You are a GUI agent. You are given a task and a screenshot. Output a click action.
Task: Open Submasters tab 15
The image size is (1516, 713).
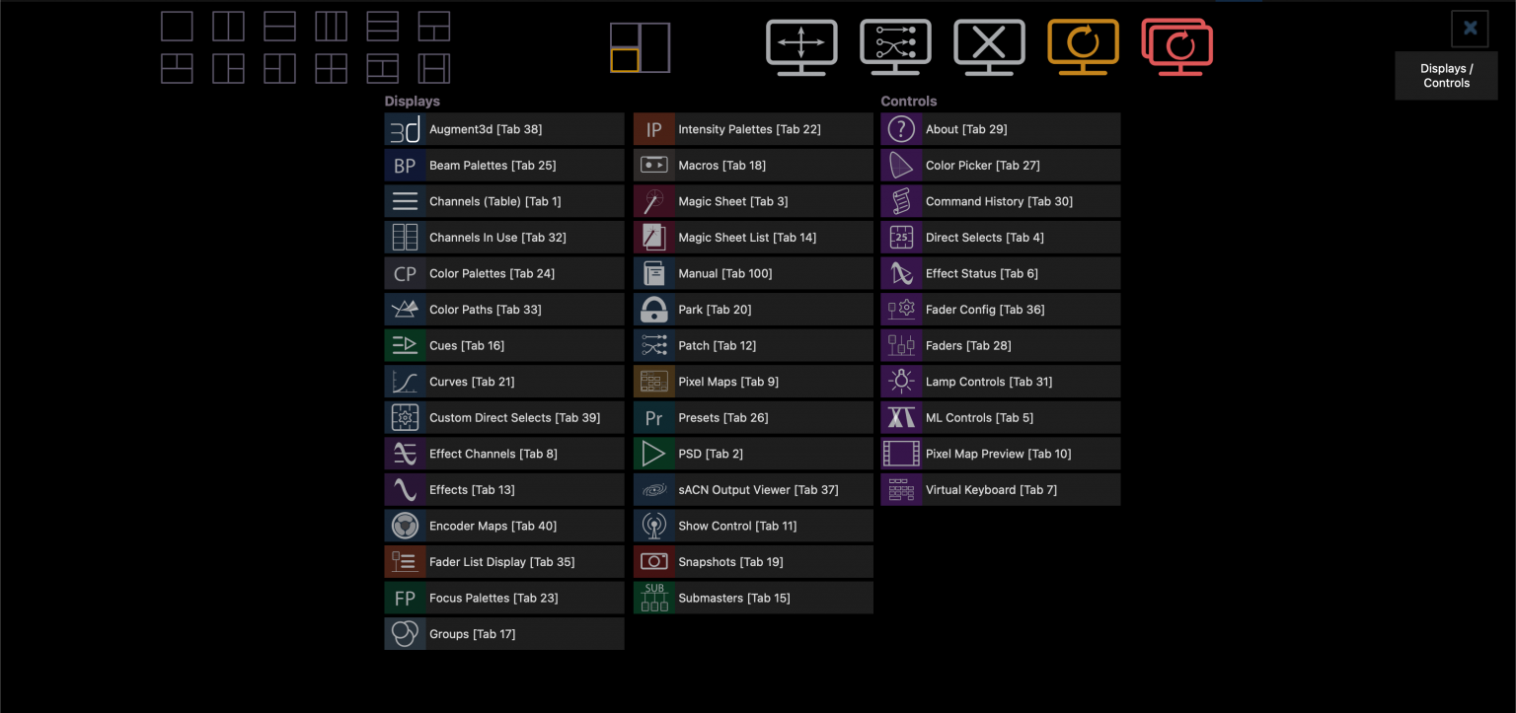coord(753,598)
